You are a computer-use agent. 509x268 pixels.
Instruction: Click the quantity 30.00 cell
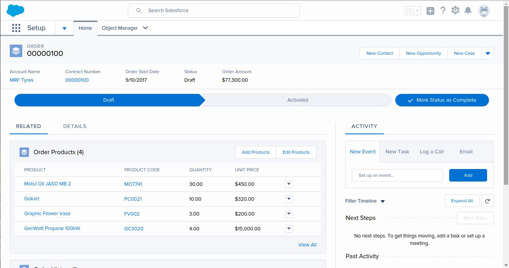196,184
